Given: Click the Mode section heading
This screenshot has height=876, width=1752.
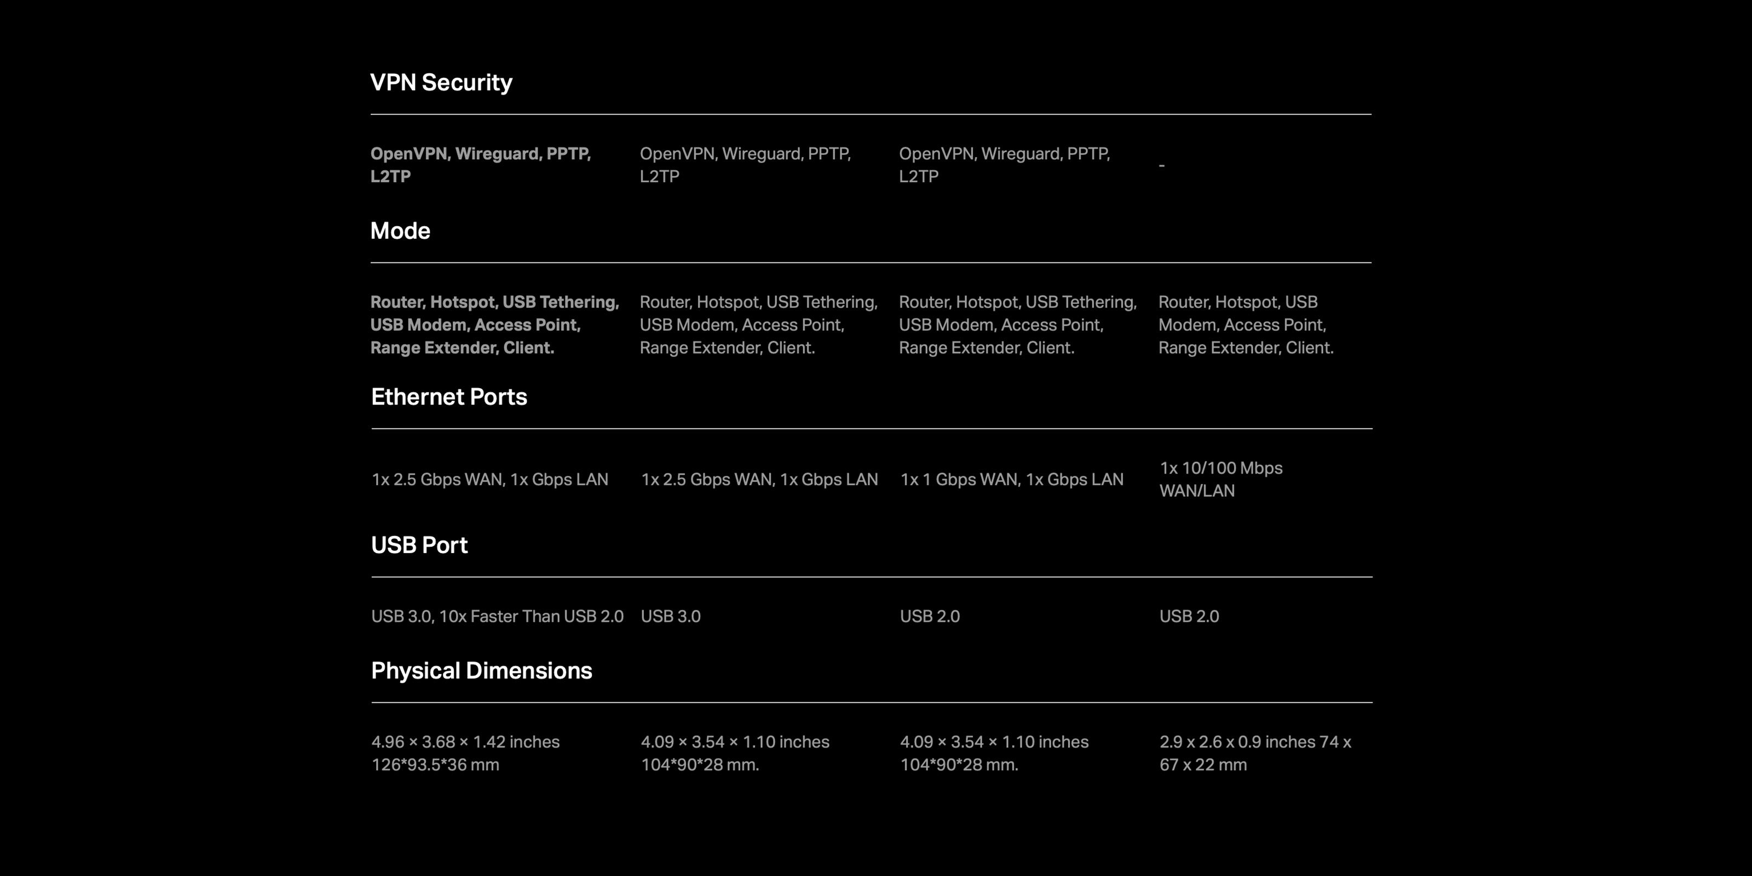Looking at the screenshot, I should point(400,230).
